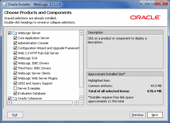Image resolution: width=170 pixels, height=123 pixels.
Task: Uncheck UDDI and Xquery Support checkbox
Action: (15, 83)
